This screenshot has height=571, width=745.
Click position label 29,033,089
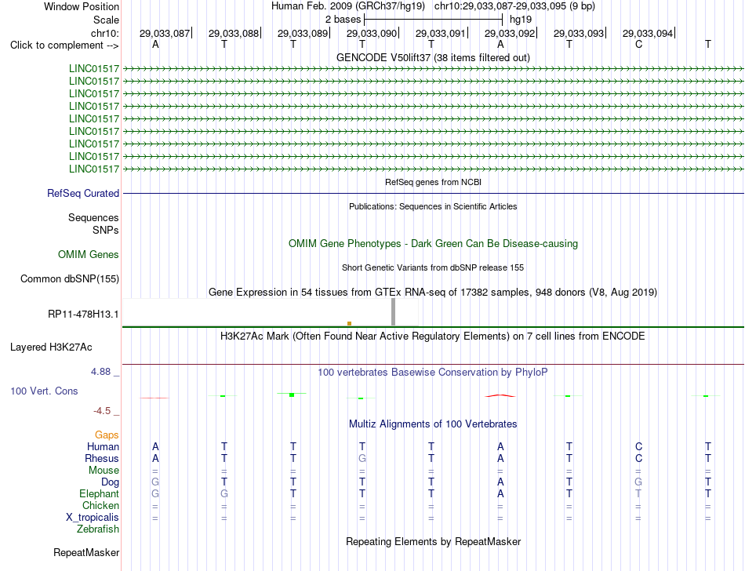303,33
